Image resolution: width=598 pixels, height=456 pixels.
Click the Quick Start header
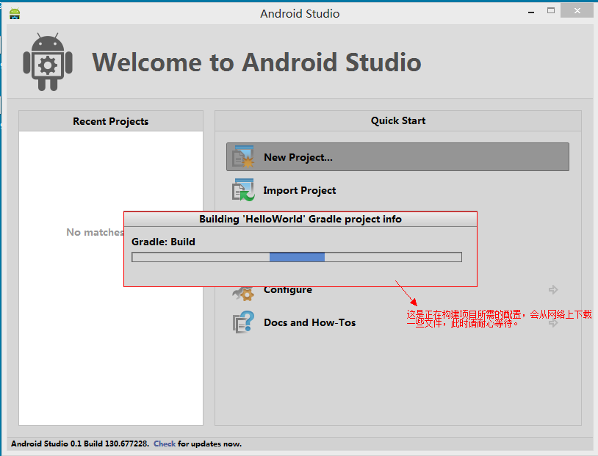(398, 121)
